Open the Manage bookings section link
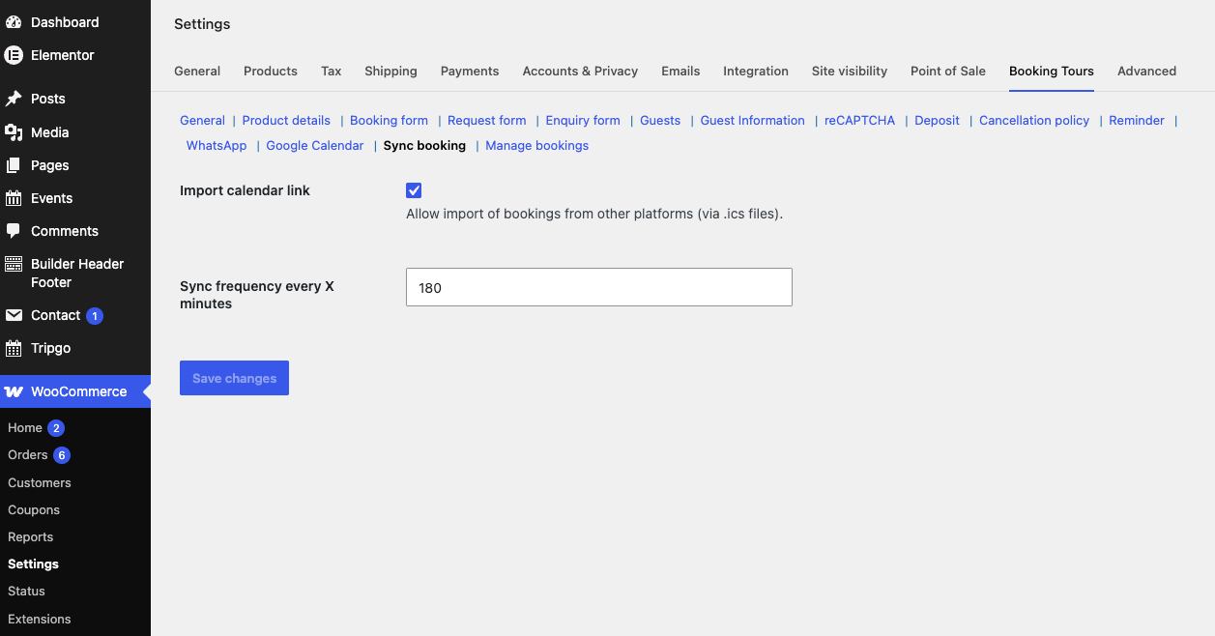This screenshot has width=1215, height=636. pos(536,145)
